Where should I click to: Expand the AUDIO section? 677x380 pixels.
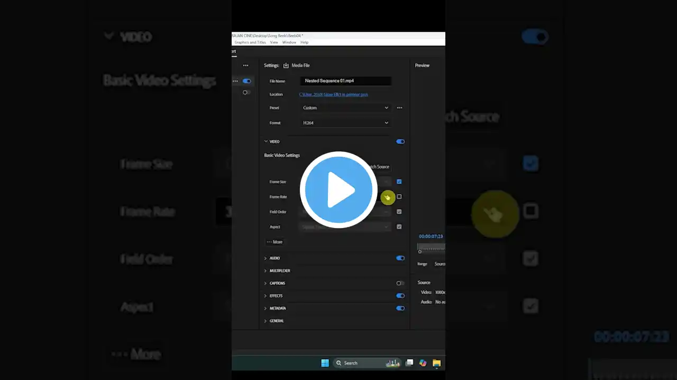266,258
